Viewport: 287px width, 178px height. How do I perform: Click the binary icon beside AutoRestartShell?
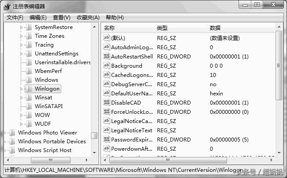107,56
